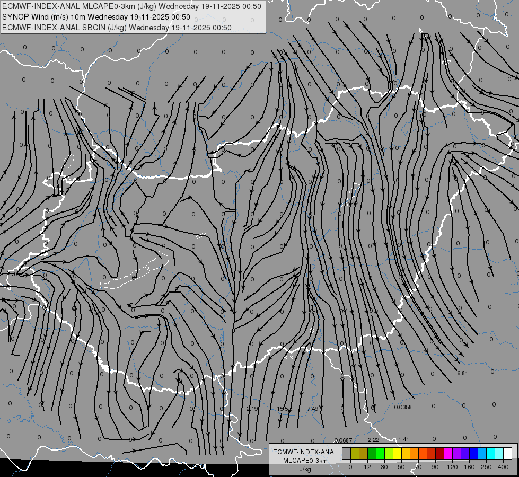Screen dimensions: 519x477
Task: Click the legend label 'ECMWF-INDEX-ANAL'
Action: point(305,452)
